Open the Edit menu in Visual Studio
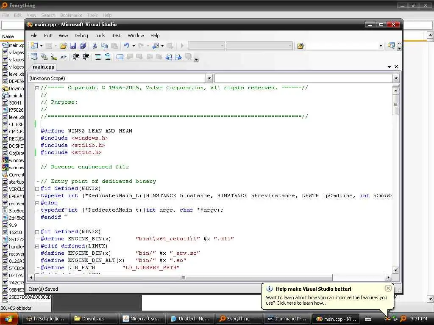 click(48, 36)
